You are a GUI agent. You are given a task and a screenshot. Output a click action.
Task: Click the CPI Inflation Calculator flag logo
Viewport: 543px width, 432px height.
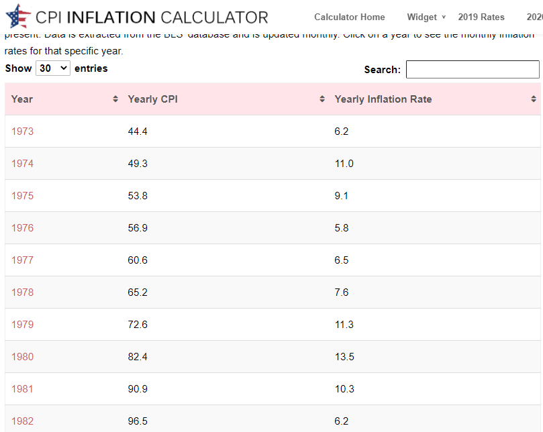click(18, 16)
